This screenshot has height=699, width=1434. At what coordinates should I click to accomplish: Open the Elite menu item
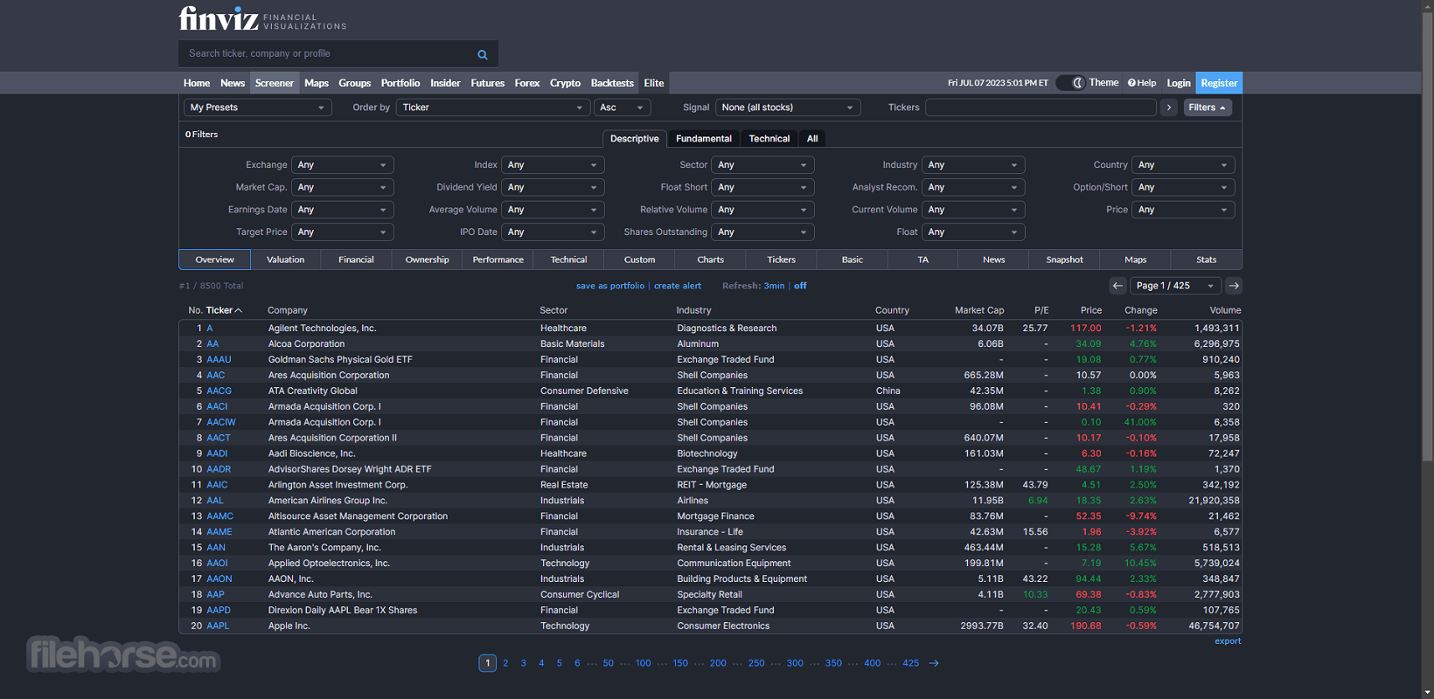tap(654, 83)
